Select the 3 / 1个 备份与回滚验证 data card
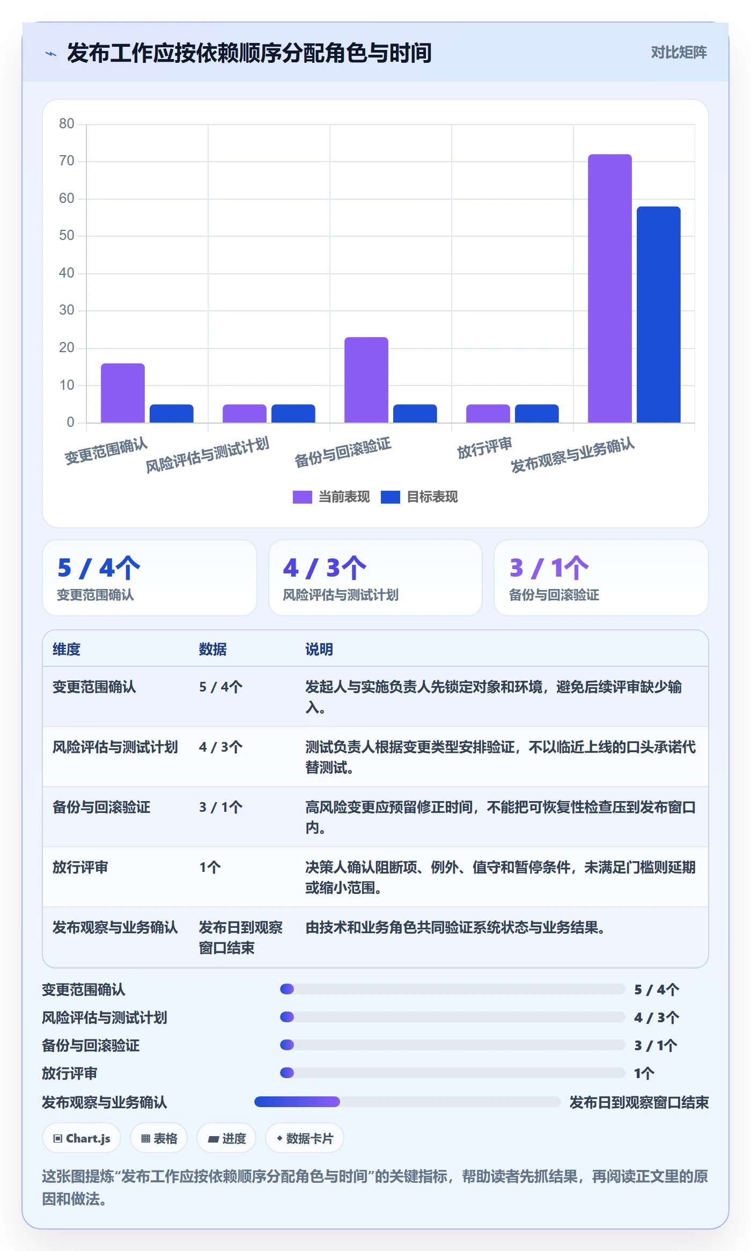This screenshot has height=1251, width=751. click(601, 578)
